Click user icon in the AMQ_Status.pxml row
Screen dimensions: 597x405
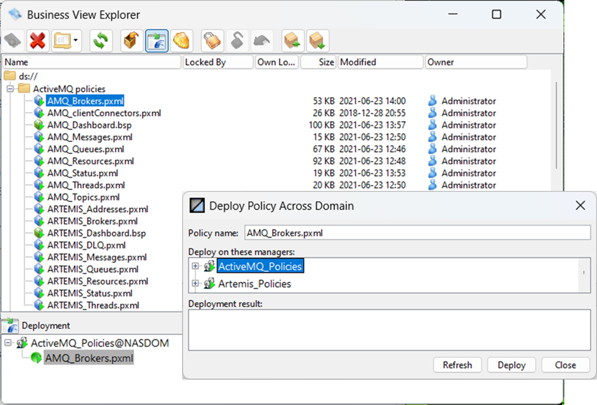[x=433, y=173]
